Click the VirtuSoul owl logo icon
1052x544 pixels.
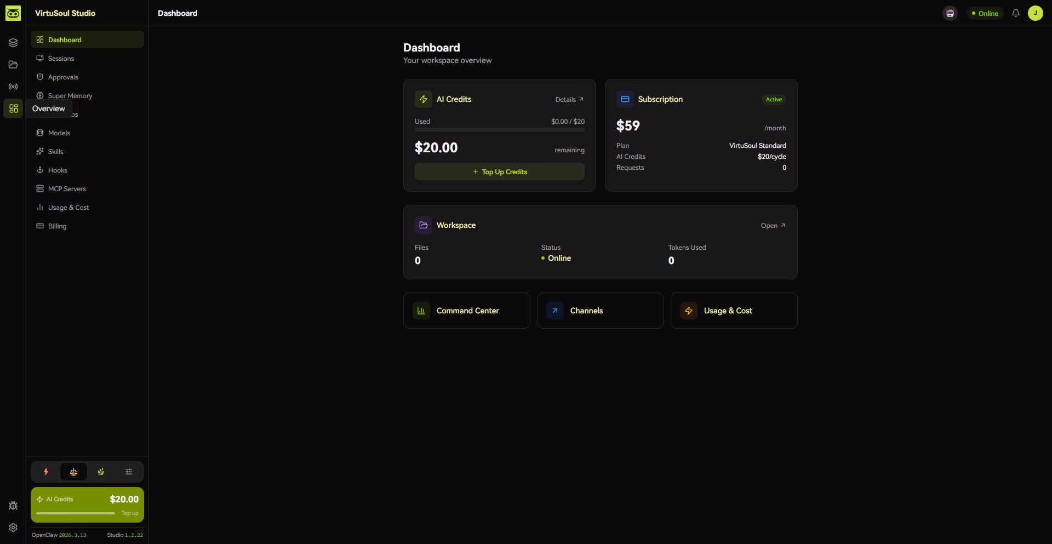click(x=13, y=13)
